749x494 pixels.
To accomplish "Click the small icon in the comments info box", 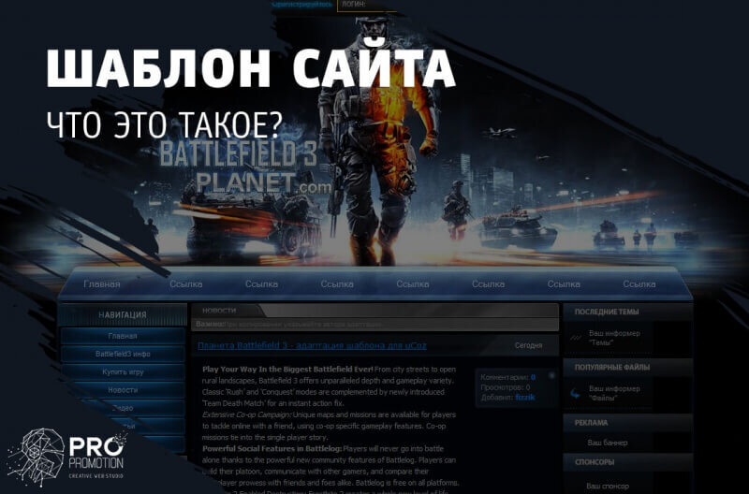I will pyautogui.click(x=551, y=375).
